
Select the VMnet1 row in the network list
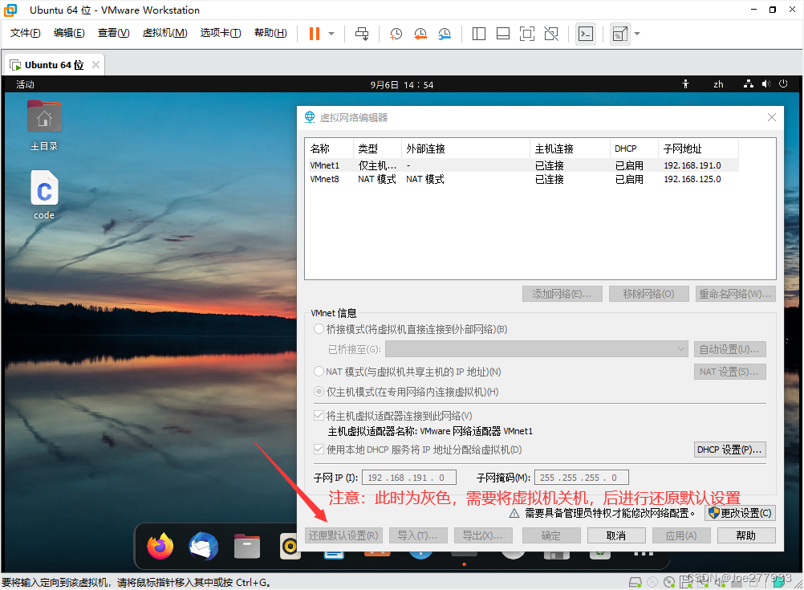522,165
